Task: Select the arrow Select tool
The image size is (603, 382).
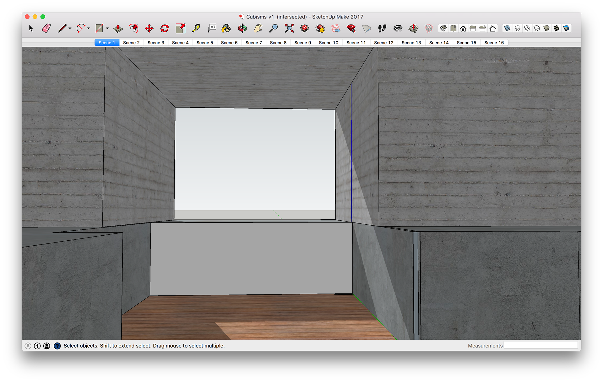Action: (x=31, y=29)
